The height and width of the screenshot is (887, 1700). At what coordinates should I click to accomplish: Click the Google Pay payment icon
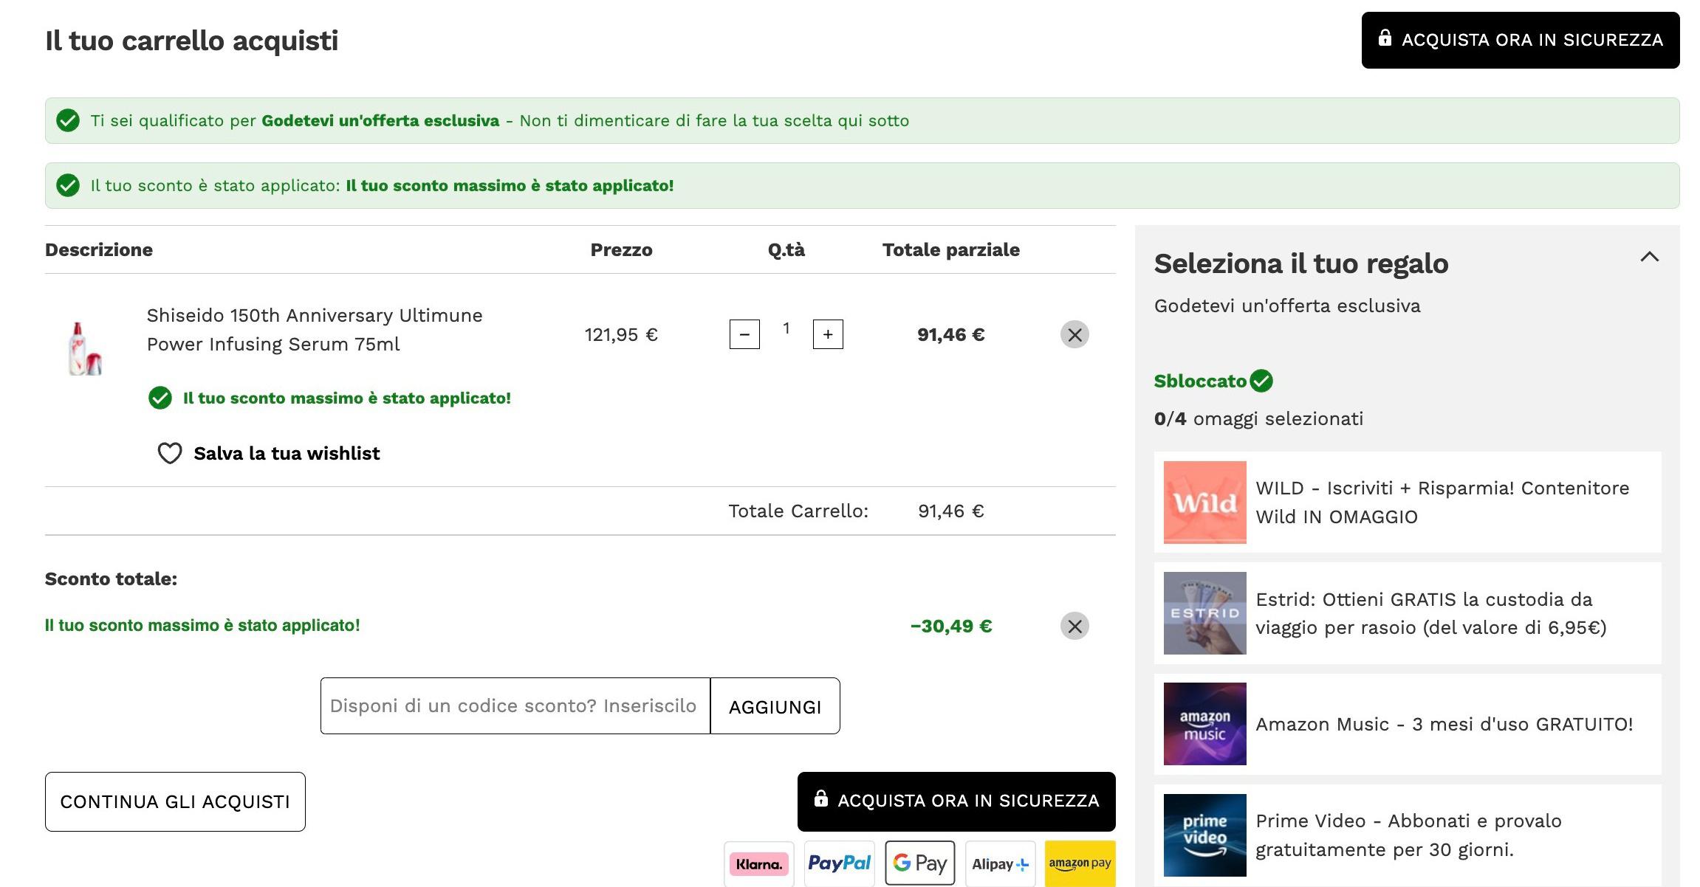[920, 863]
